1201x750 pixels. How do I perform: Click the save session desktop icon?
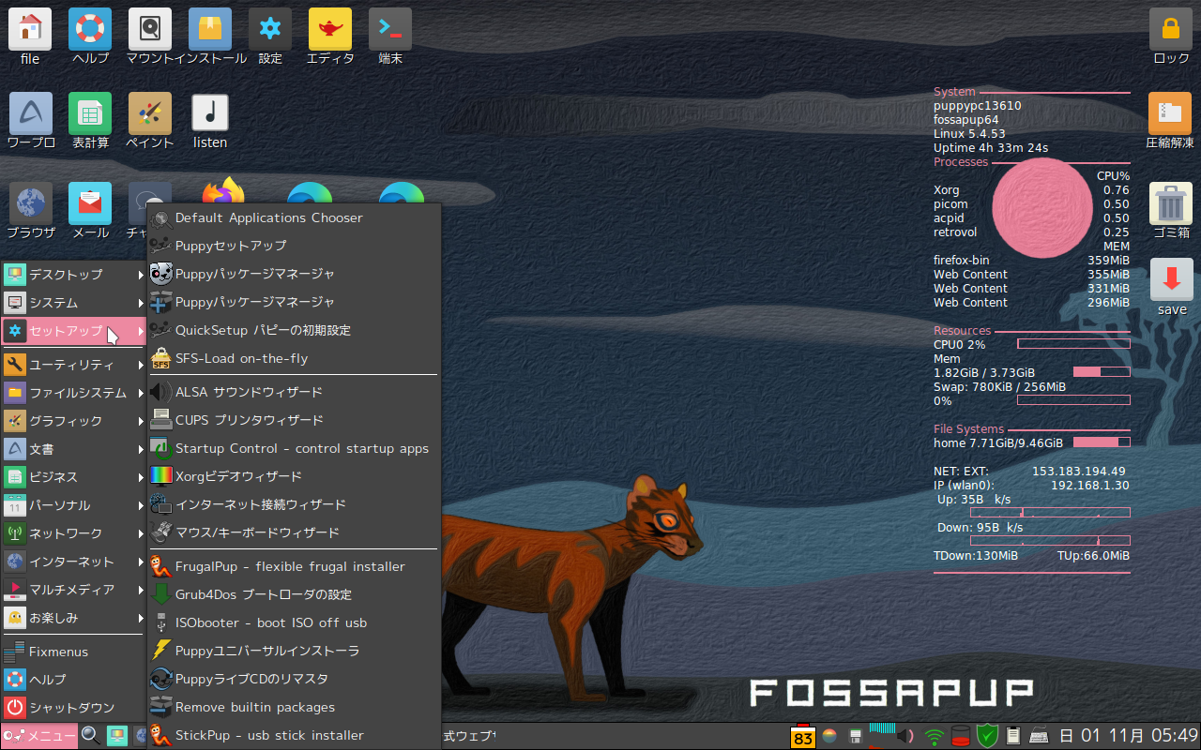coord(1170,281)
